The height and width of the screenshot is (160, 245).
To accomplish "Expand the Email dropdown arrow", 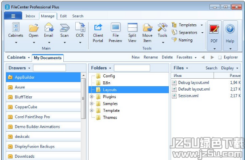I will (x=49, y=42).
